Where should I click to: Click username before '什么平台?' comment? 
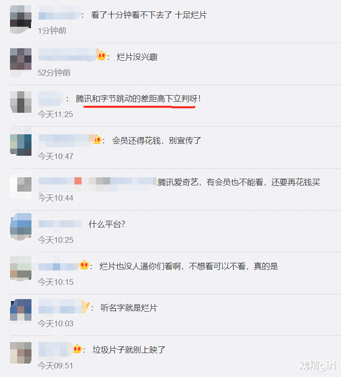coord(60,224)
